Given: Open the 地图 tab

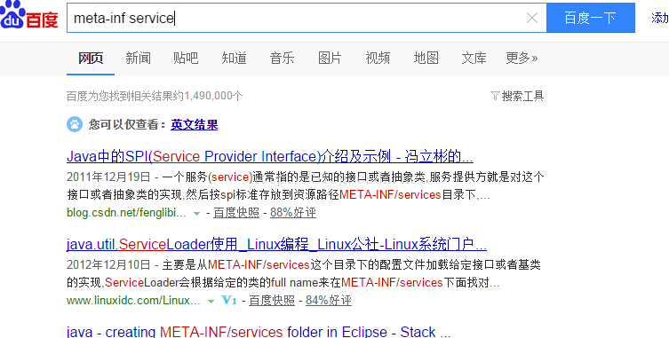Looking at the screenshot, I should (x=426, y=58).
